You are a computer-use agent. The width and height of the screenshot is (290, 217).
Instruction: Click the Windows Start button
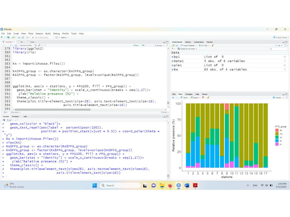coord(95,186)
